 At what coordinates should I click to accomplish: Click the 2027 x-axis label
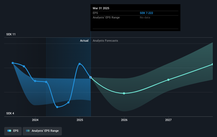pyautogui.click(x=168, y=120)
